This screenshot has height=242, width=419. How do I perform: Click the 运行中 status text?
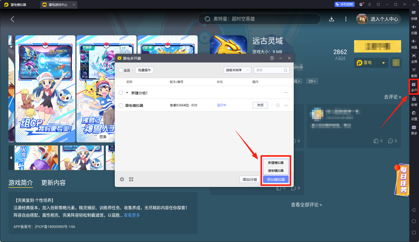click(222, 105)
